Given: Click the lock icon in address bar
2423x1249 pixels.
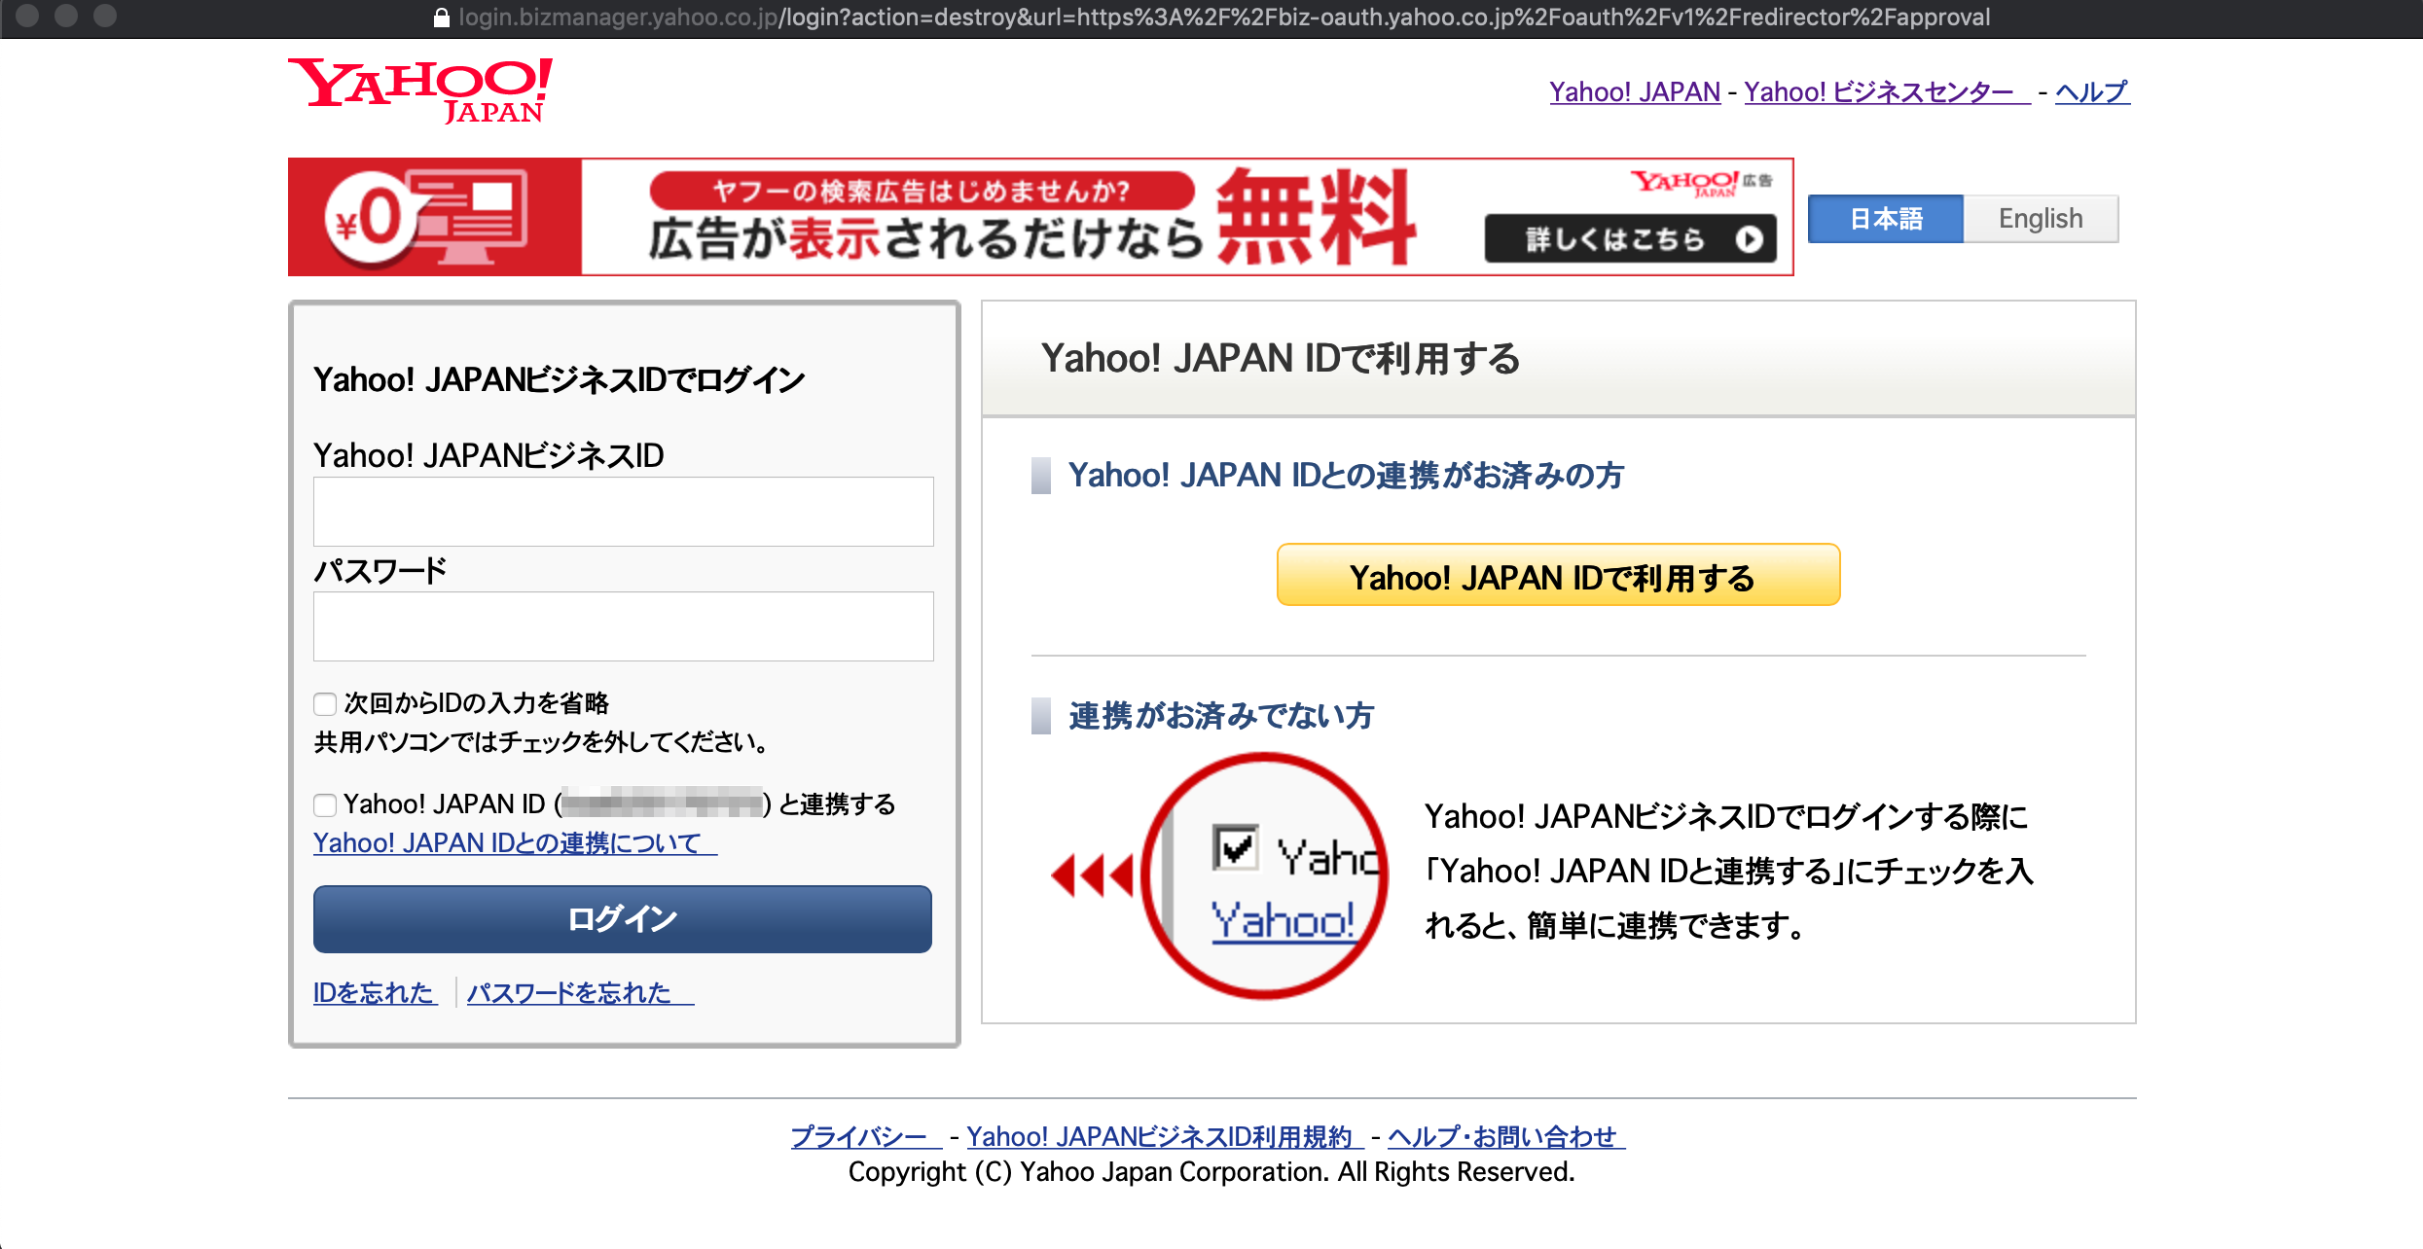Looking at the screenshot, I should click(442, 18).
